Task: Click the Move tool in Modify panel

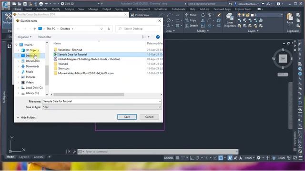Action: pyautogui.click(x=191, y=15)
